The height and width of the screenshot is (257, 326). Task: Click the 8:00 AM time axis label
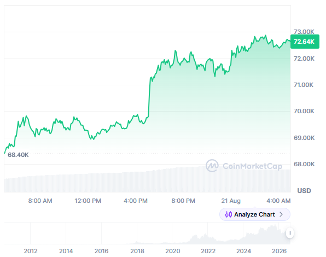[x=40, y=201]
